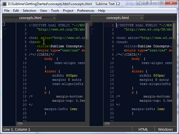Click the '<head>' tag in the right pane
Viewport: 179px width, 134px height.
click(122, 42)
